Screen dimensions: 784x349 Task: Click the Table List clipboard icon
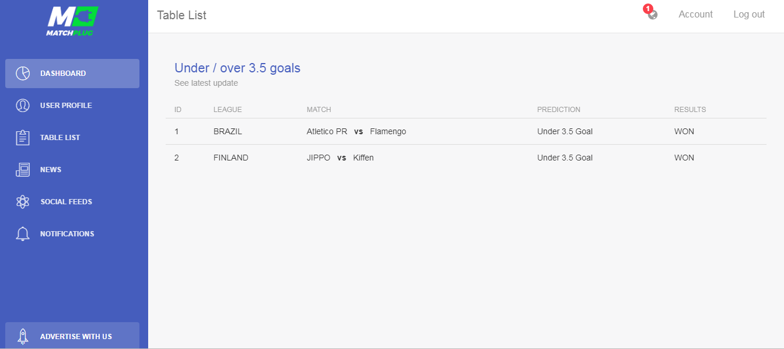pyautogui.click(x=23, y=138)
